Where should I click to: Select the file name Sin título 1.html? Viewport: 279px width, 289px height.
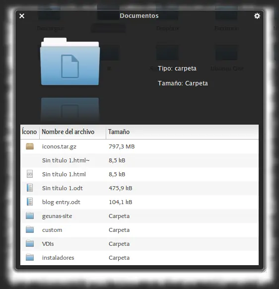pos(64,174)
